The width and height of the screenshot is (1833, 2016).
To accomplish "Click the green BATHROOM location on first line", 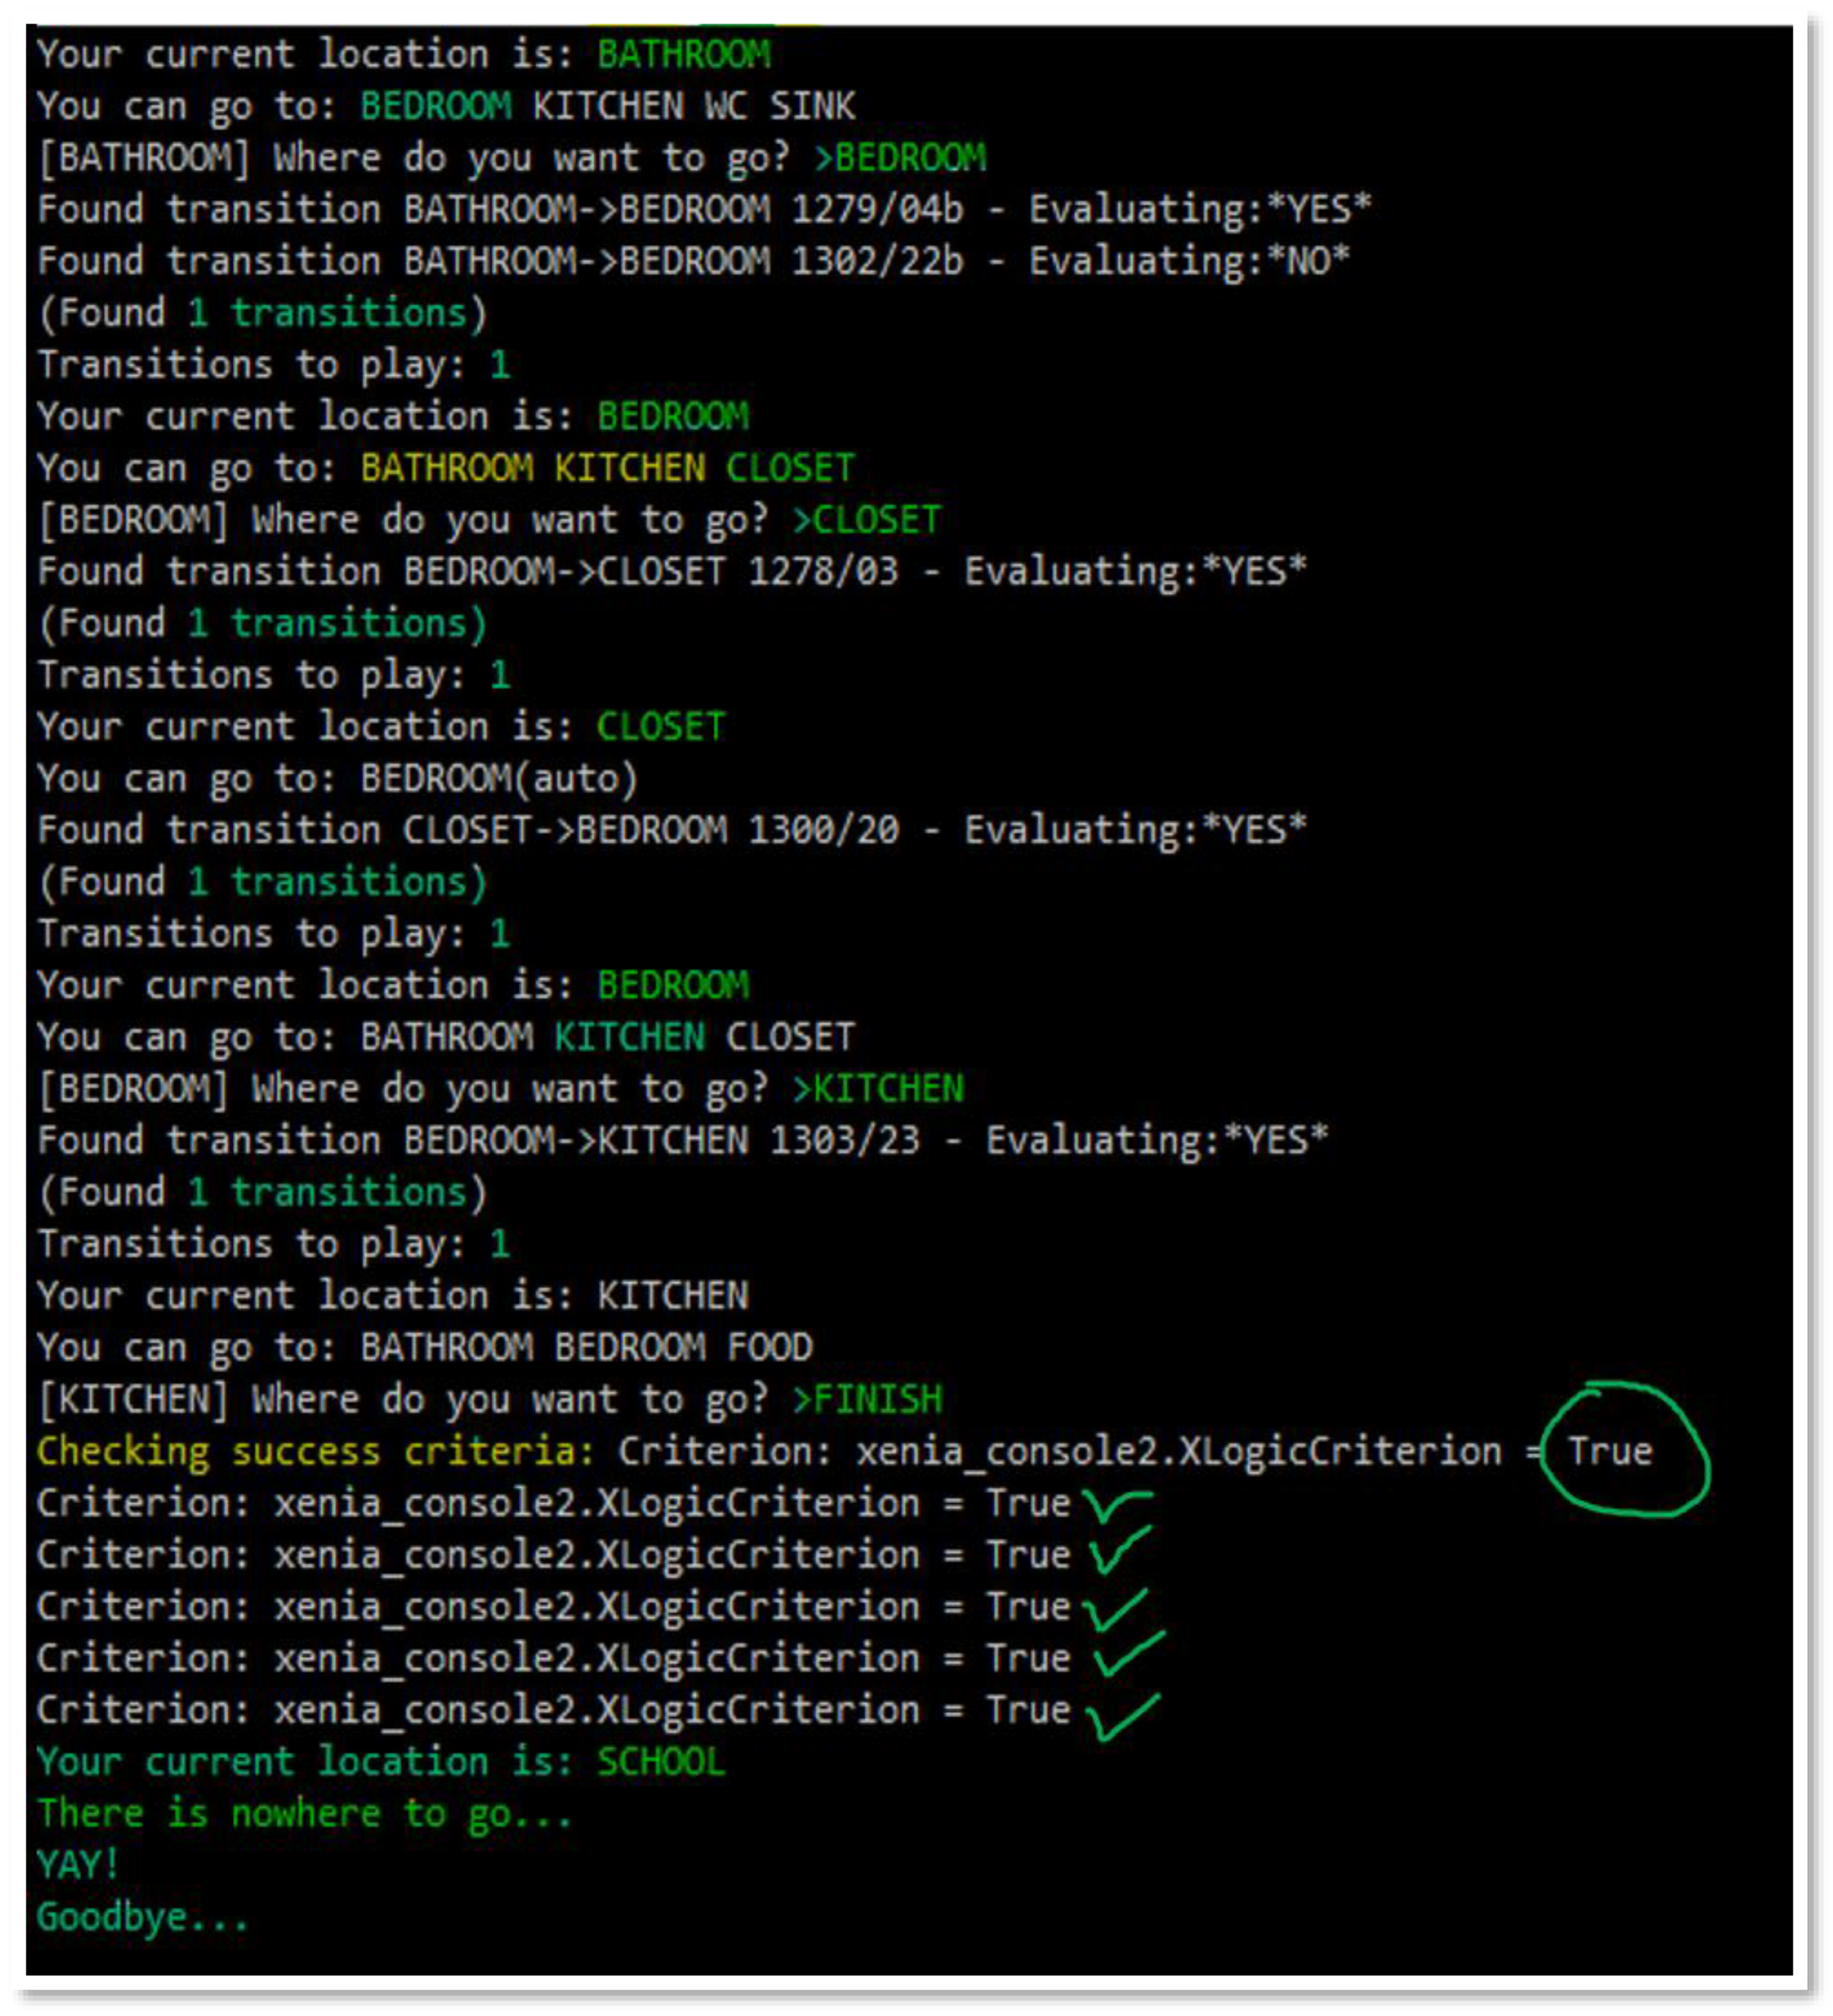I will point(684,54).
